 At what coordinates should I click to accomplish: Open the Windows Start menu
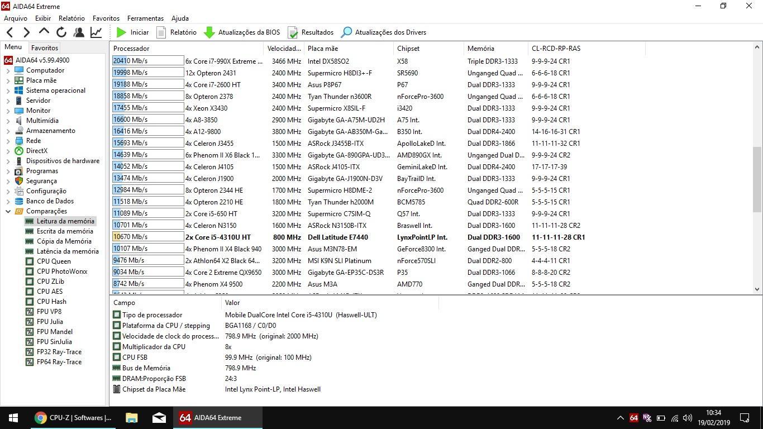pos(13,418)
